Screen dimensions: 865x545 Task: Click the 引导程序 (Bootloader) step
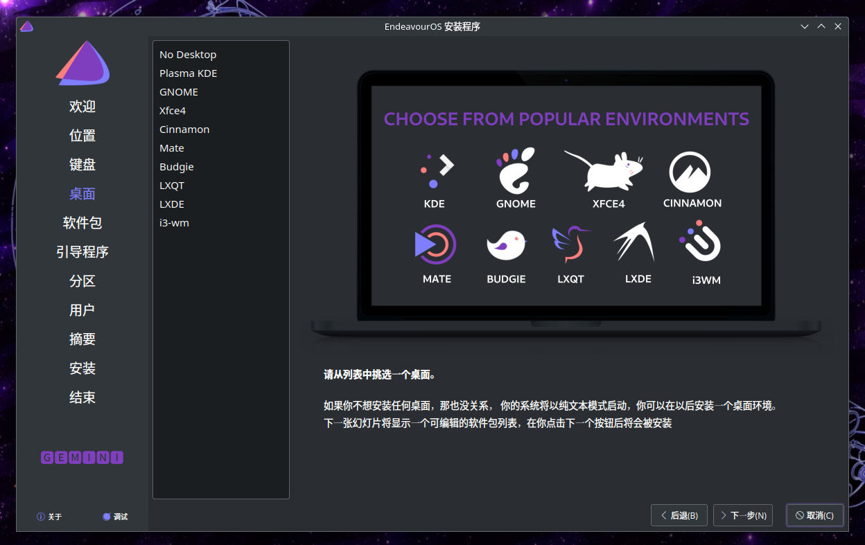coord(82,252)
